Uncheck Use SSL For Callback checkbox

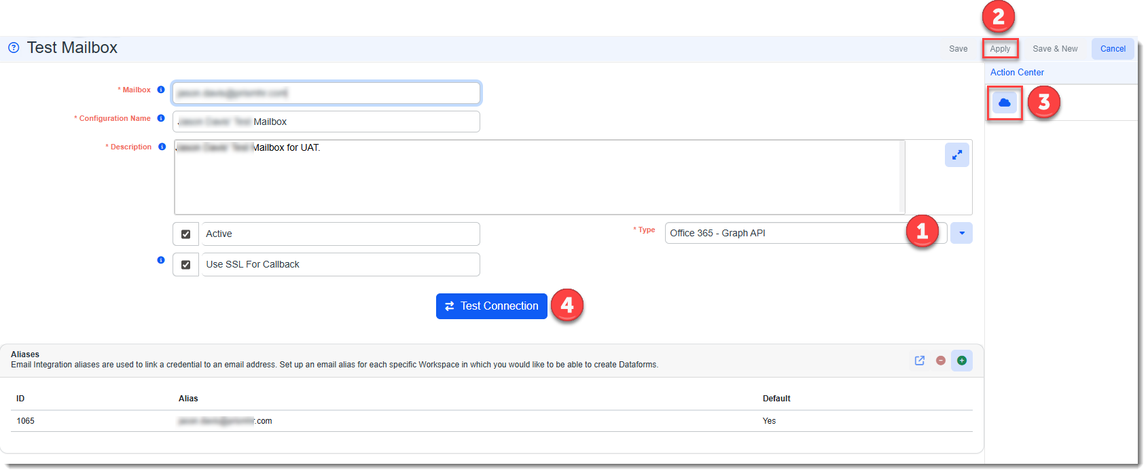tap(185, 265)
